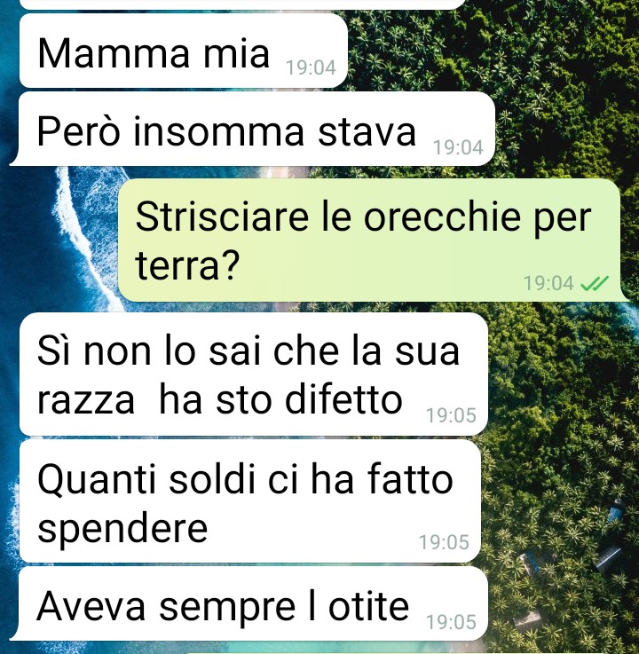Click the 19:05 timestamp in "Quanti soldi" bubble
This screenshot has height=654, width=639.
click(444, 542)
